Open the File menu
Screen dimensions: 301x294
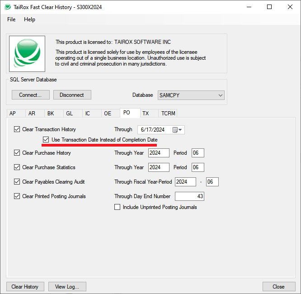pyautogui.click(x=11, y=19)
